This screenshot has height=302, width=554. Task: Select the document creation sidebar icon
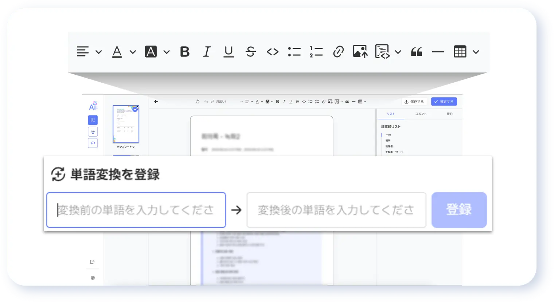click(x=93, y=120)
